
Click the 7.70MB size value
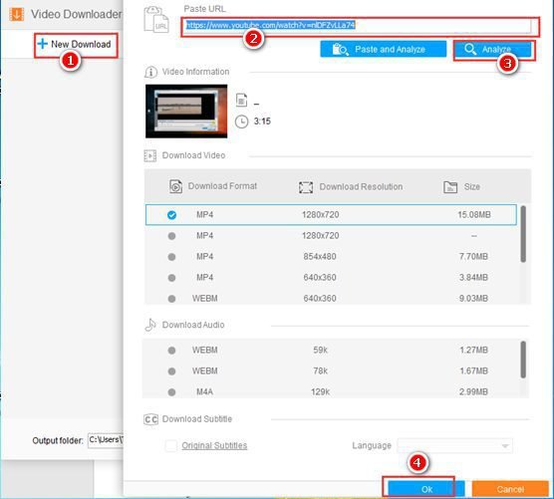(x=474, y=257)
